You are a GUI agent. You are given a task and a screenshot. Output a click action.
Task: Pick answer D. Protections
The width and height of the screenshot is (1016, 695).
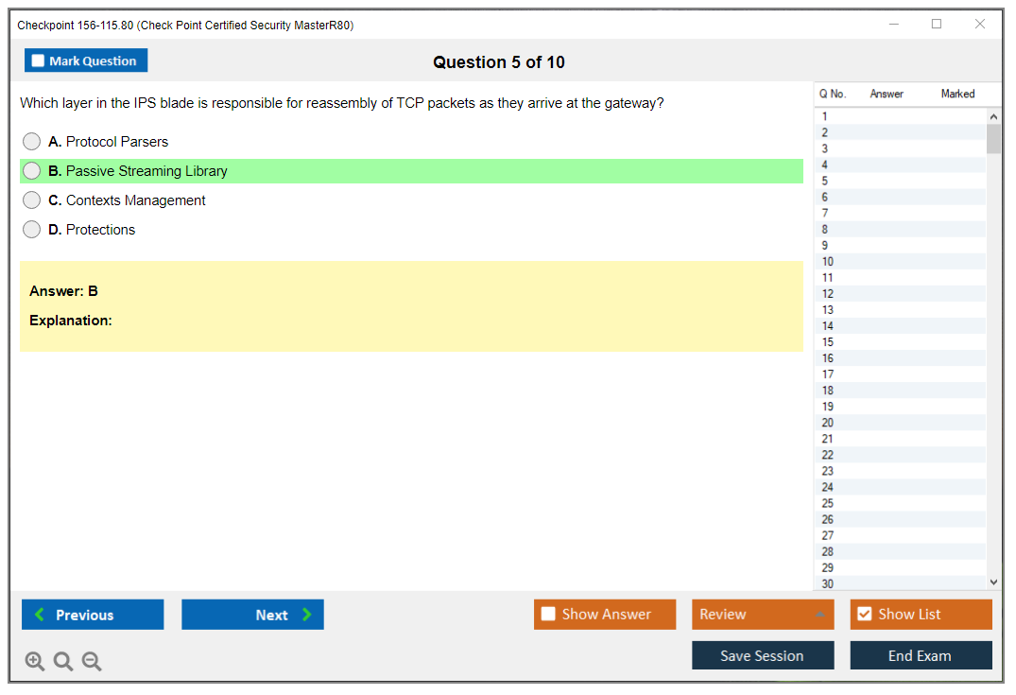point(32,230)
